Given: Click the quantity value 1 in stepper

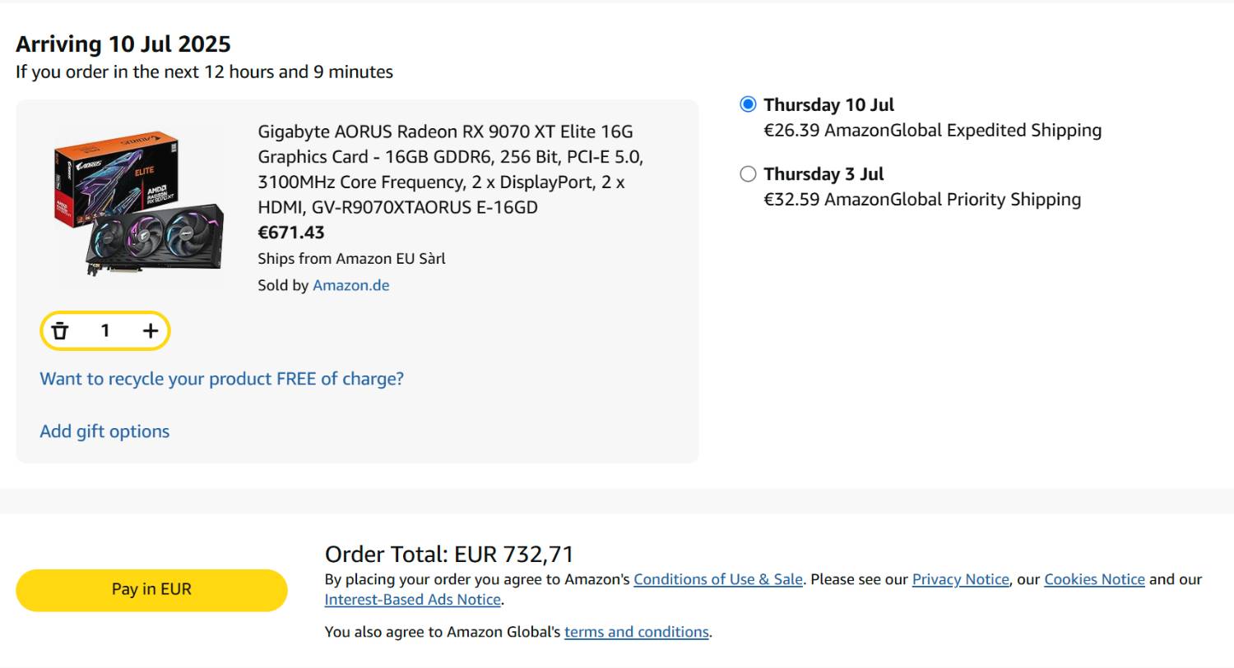Looking at the screenshot, I should coord(105,331).
